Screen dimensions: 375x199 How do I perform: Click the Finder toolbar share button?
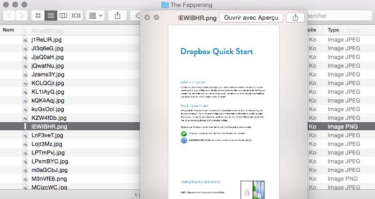(117, 16)
